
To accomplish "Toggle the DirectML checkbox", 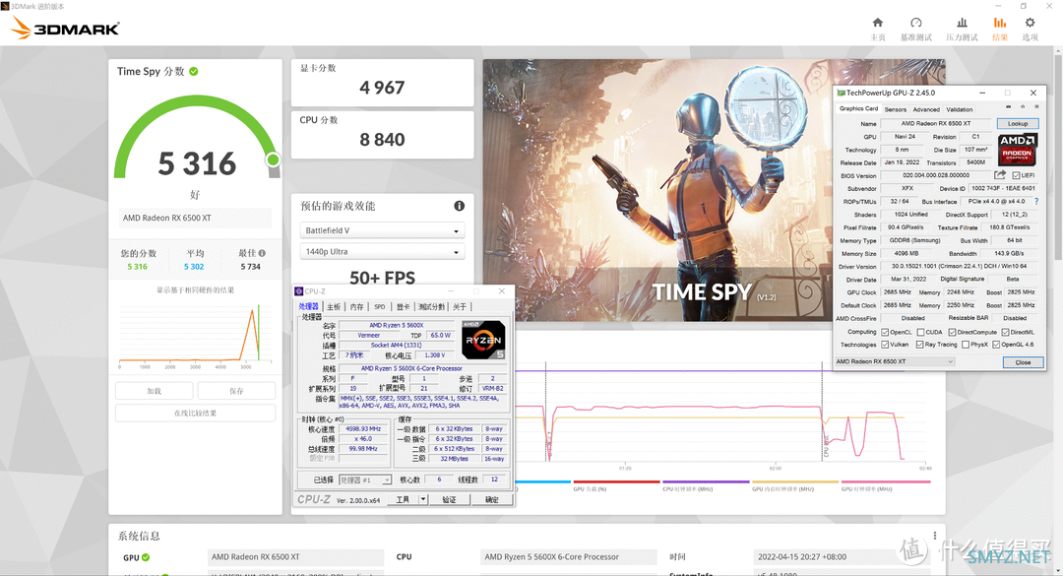I will click(1005, 333).
